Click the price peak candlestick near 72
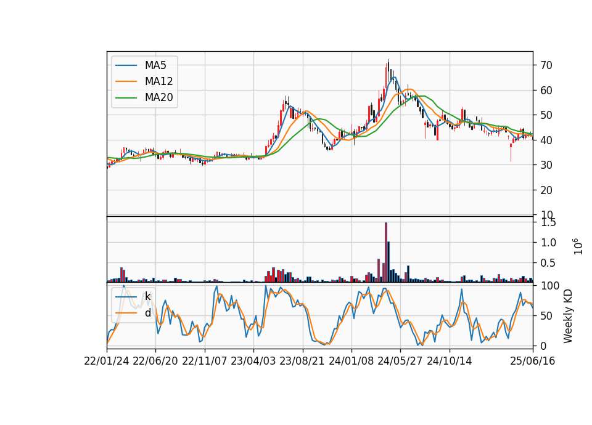592x425 pixels. (388, 70)
